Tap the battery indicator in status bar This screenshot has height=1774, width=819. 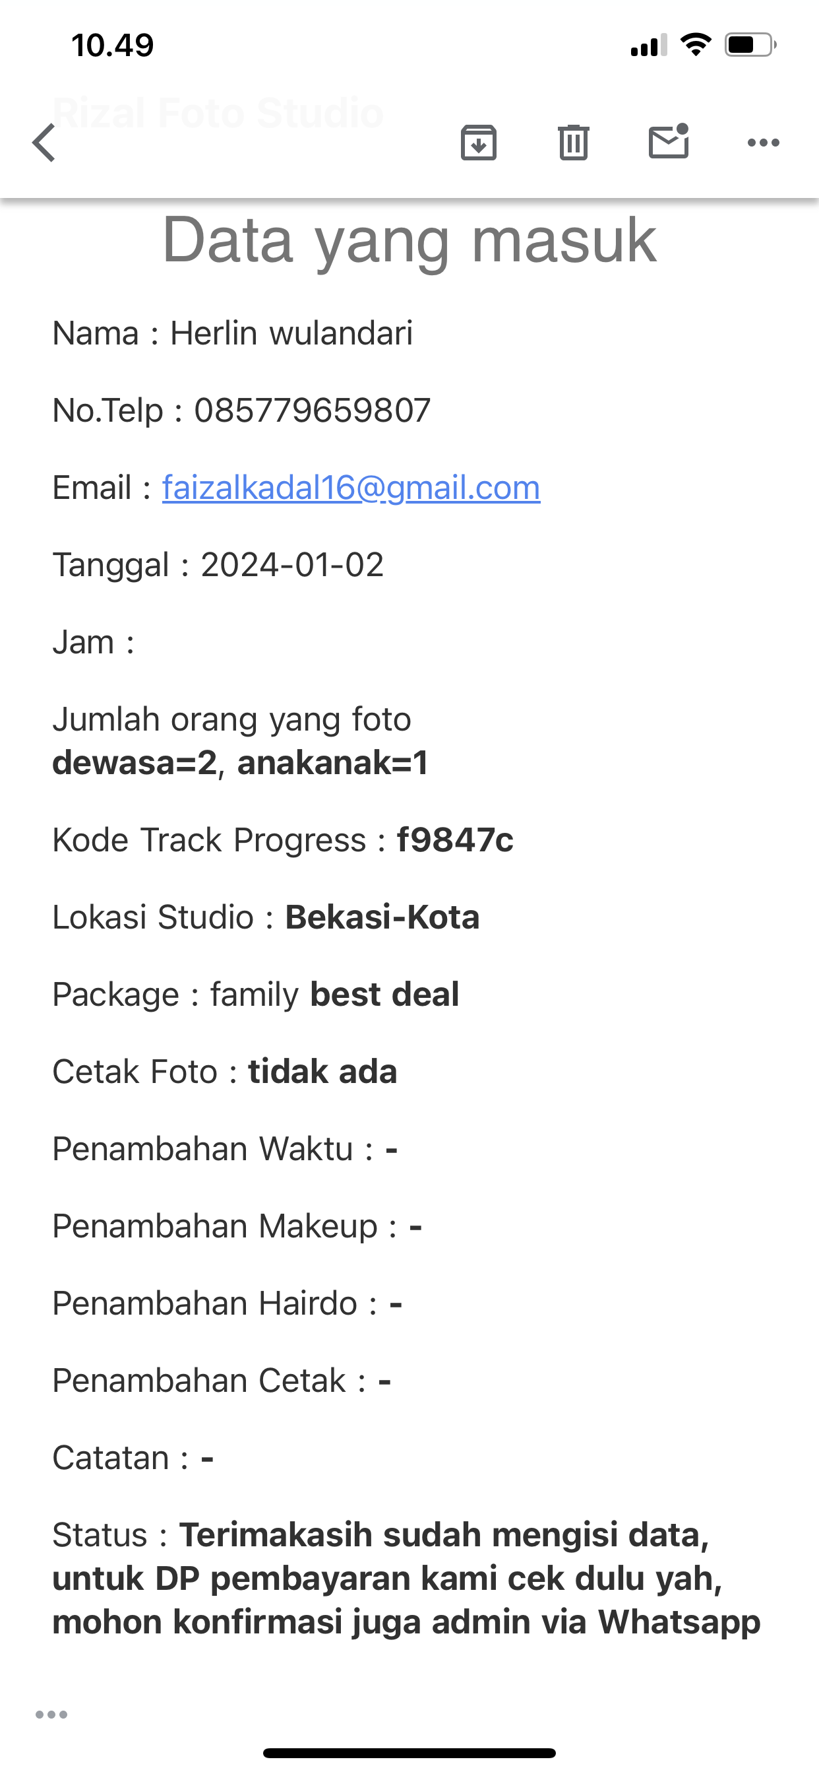pyautogui.click(x=750, y=46)
